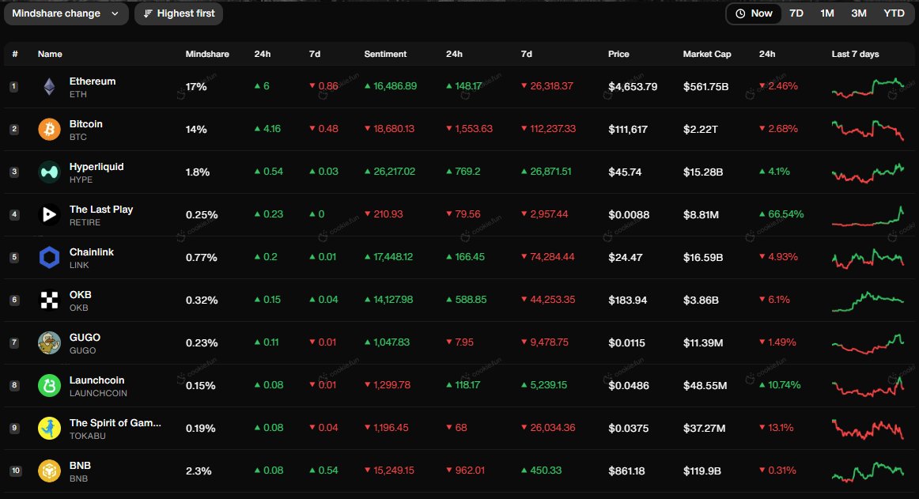
Task: Open the Bitcoin token name link
Action: pos(86,124)
